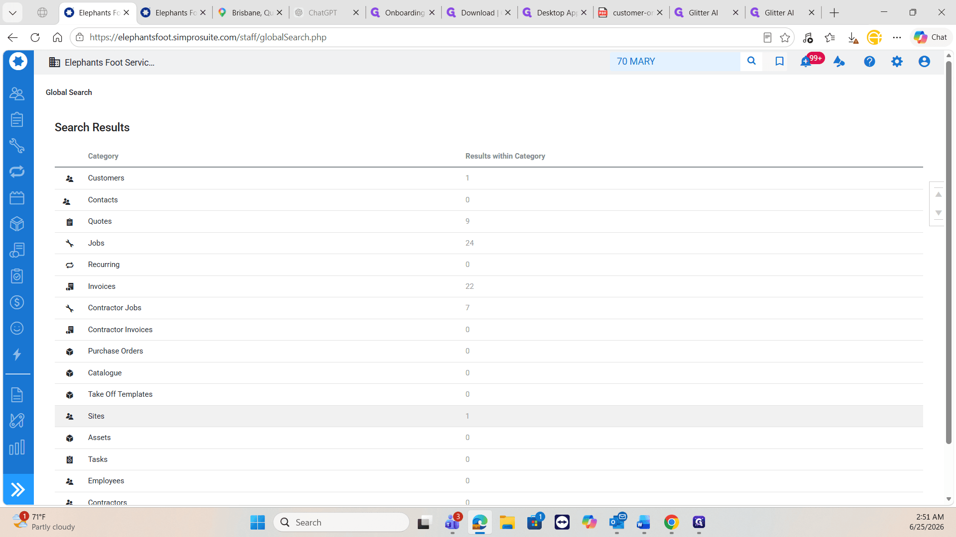Click the Invoices result count 22
Viewport: 956px width, 537px height.
click(470, 286)
